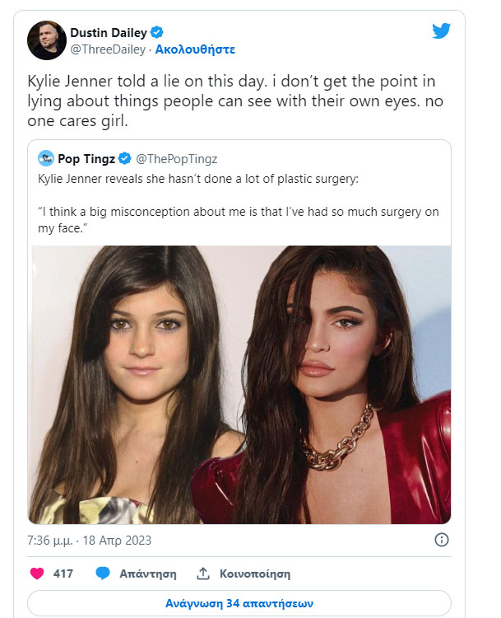Image resolution: width=501 pixels, height=618 pixels.
Task: Click the 417 likes count
Action: point(63,574)
